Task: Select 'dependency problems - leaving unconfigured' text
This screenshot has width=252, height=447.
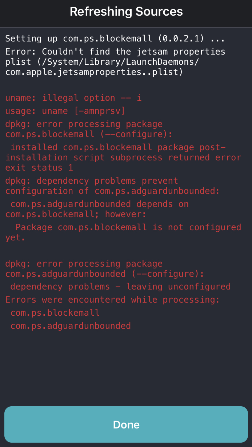Action: coord(120,286)
